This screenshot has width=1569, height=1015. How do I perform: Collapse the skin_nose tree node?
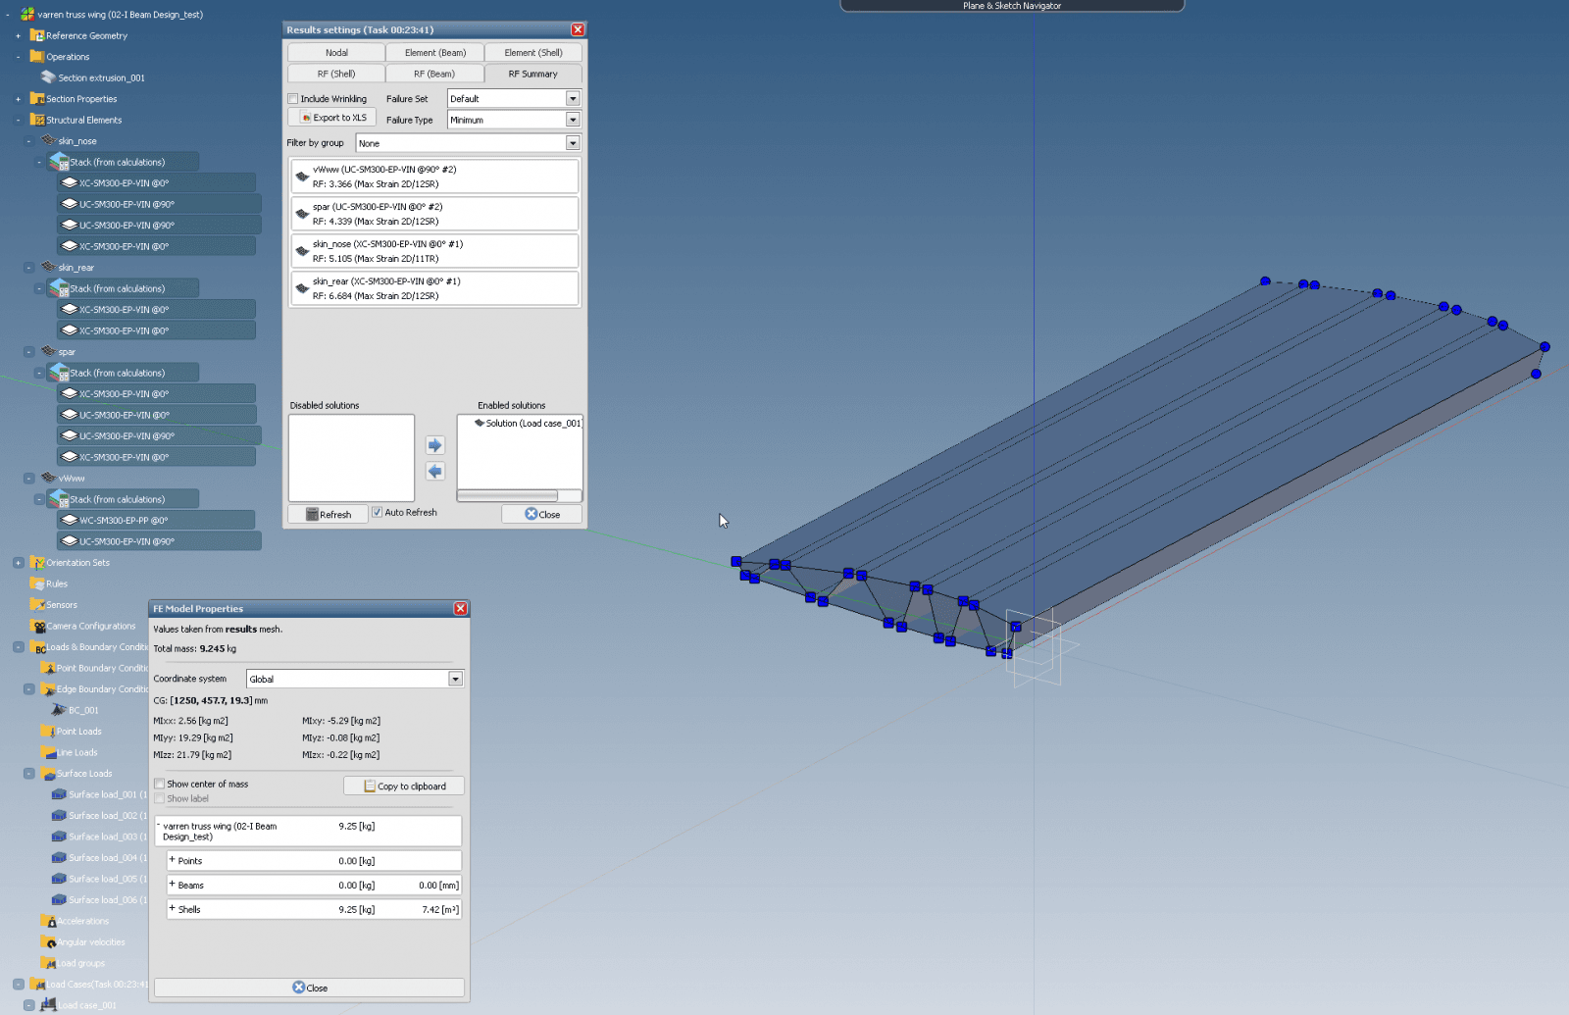[28, 141]
